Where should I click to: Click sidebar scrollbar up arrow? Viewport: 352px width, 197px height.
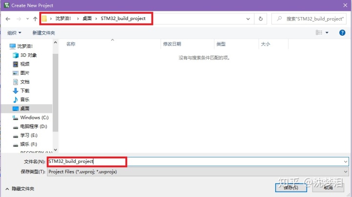coord(55,43)
